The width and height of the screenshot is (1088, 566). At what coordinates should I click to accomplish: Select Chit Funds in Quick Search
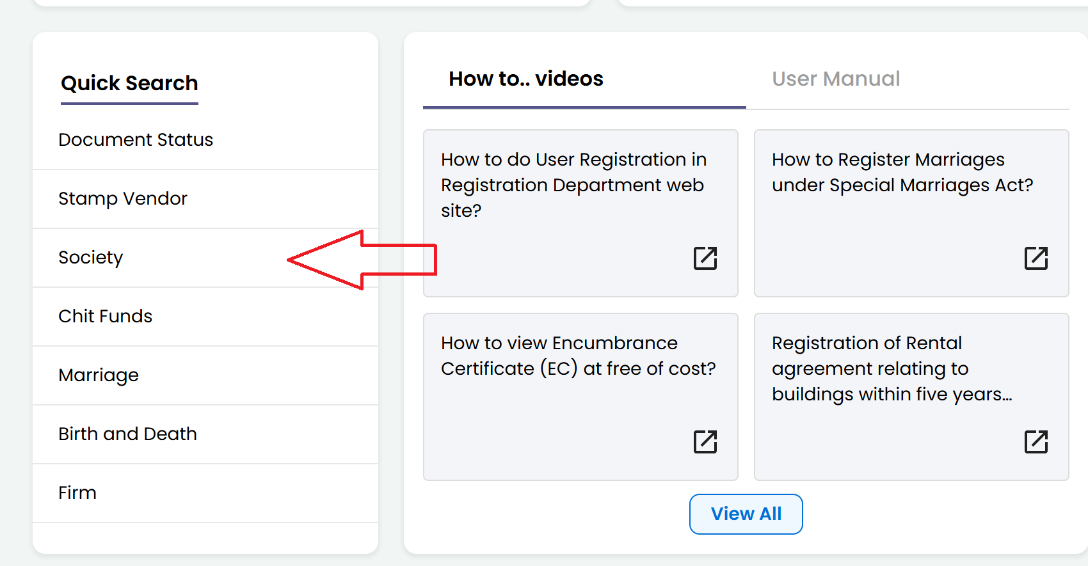pyautogui.click(x=106, y=316)
